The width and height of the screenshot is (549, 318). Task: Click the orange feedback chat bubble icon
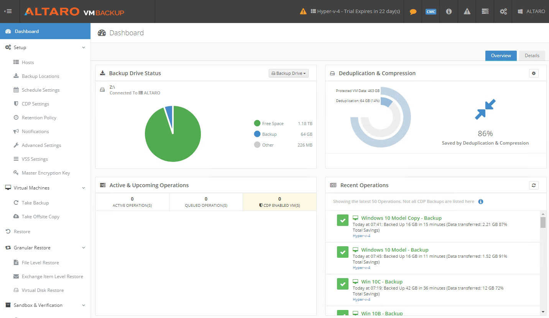click(413, 12)
